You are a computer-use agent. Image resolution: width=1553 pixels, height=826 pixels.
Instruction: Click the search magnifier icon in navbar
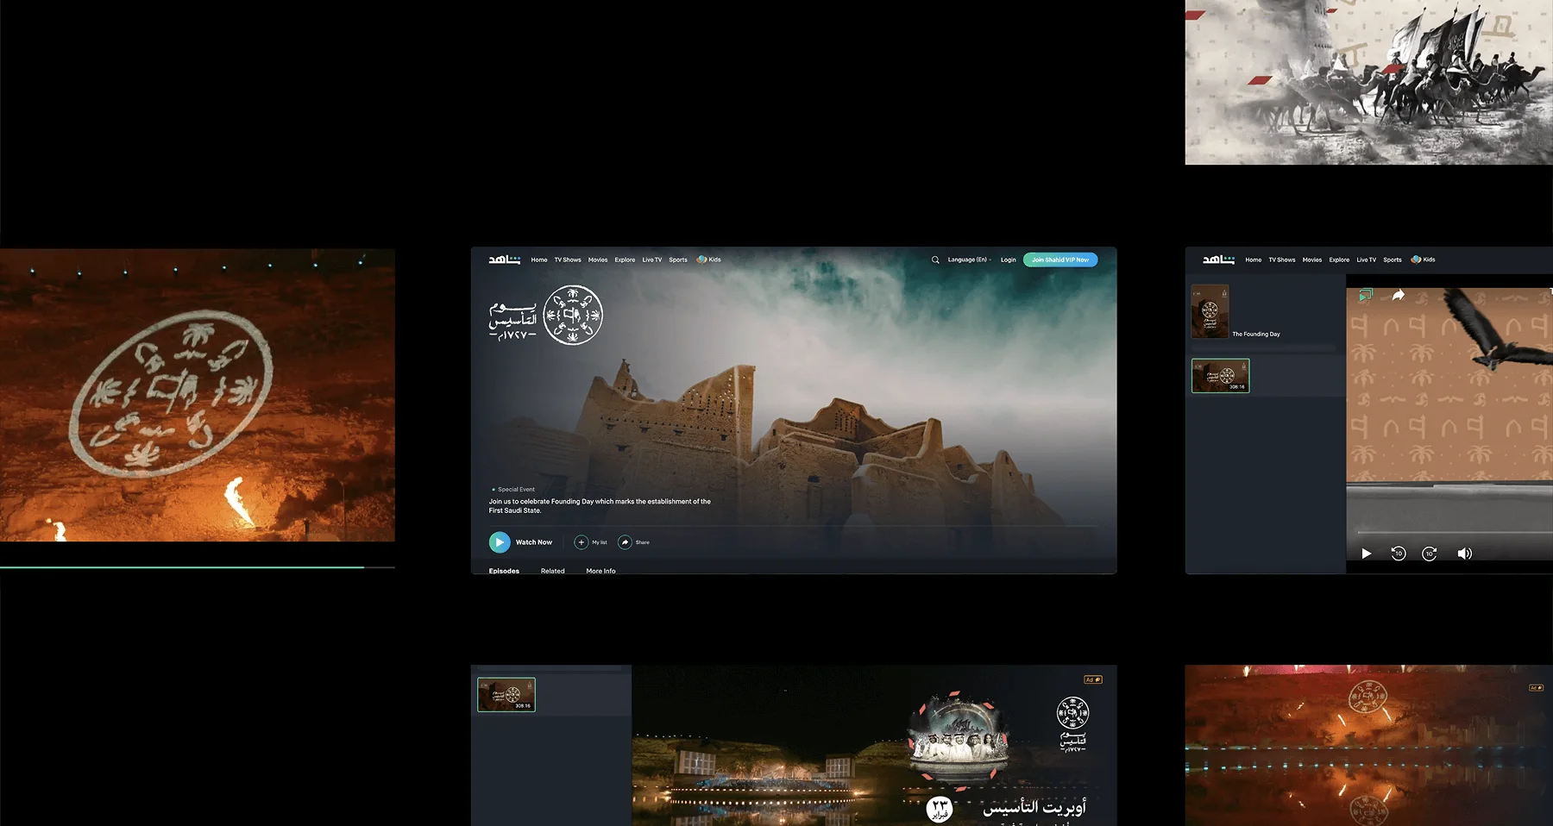(935, 260)
